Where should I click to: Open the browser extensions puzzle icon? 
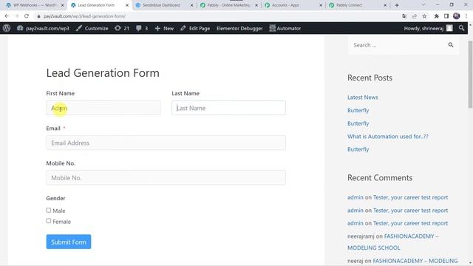[x=436, y=16]
